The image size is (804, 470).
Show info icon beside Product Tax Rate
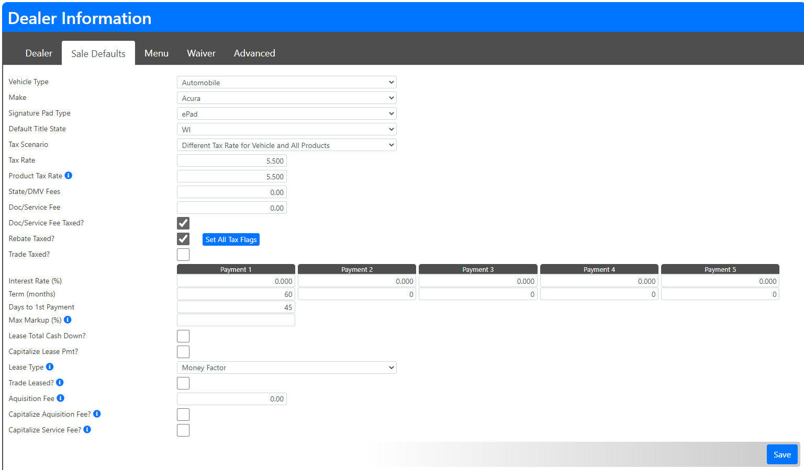(x=69, y=176)
